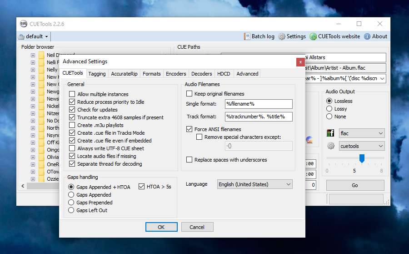Screen dimensions: 409x254
Task: Switch to the Encoders tab
Action: click(x=176, y=74)
